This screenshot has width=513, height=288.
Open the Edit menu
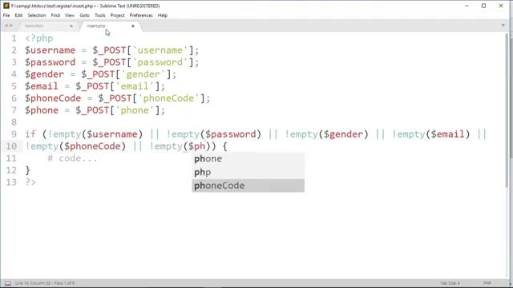18,15
